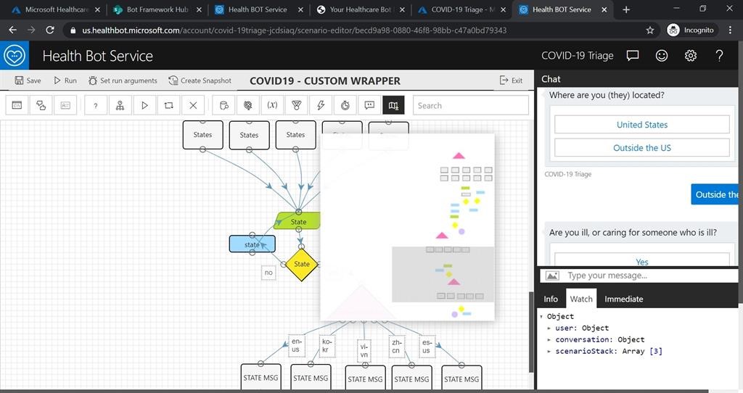Collapse the Object tree root
Screen dimensions: 743x393
[541, 316]
